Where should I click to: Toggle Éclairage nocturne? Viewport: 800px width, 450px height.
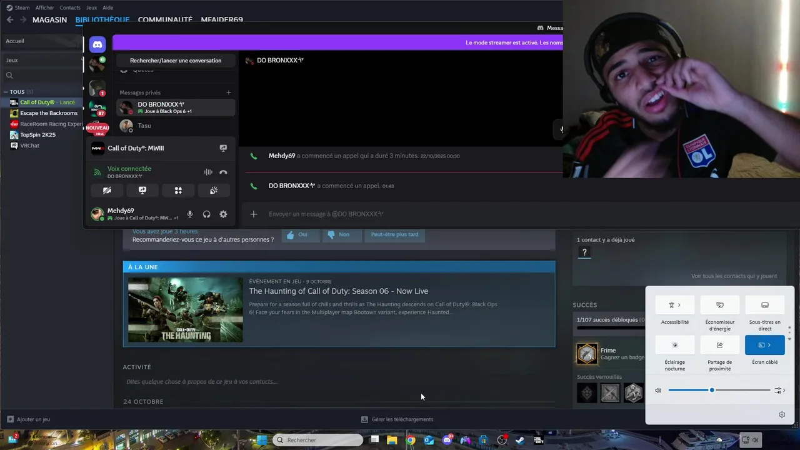click(x=675, y=345)
